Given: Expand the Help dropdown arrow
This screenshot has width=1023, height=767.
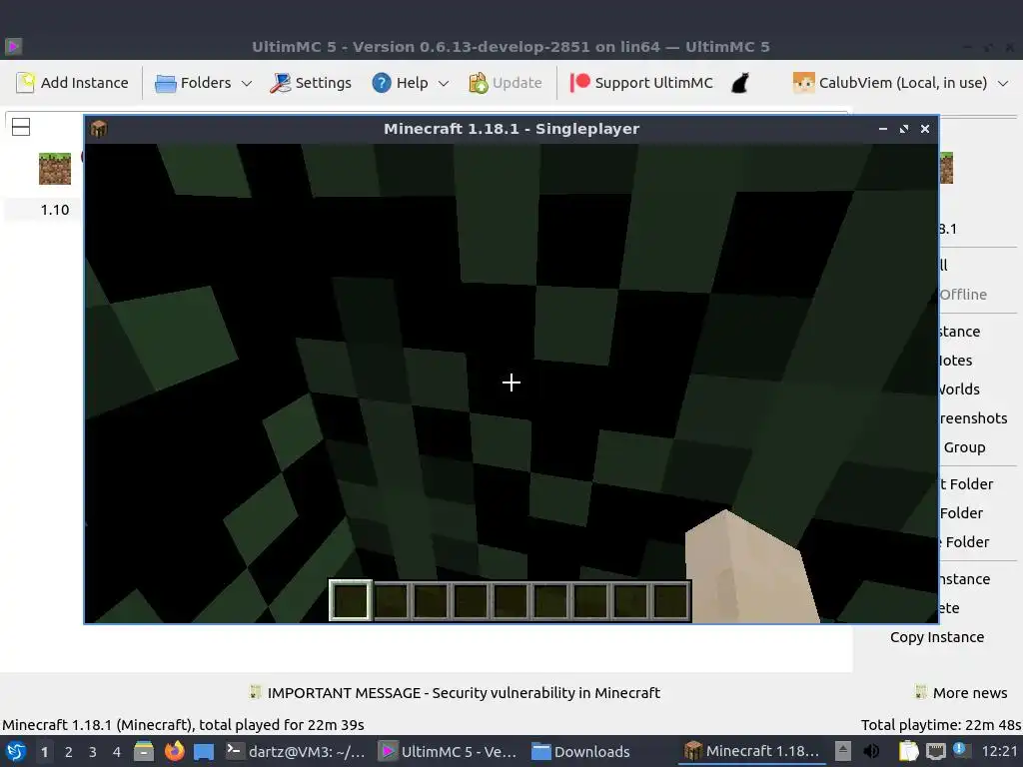Looking at the screenshot, I should pos(444,84).
